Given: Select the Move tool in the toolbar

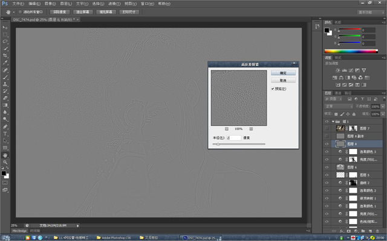Looking at the screenshot, I should tap(5, 28).
